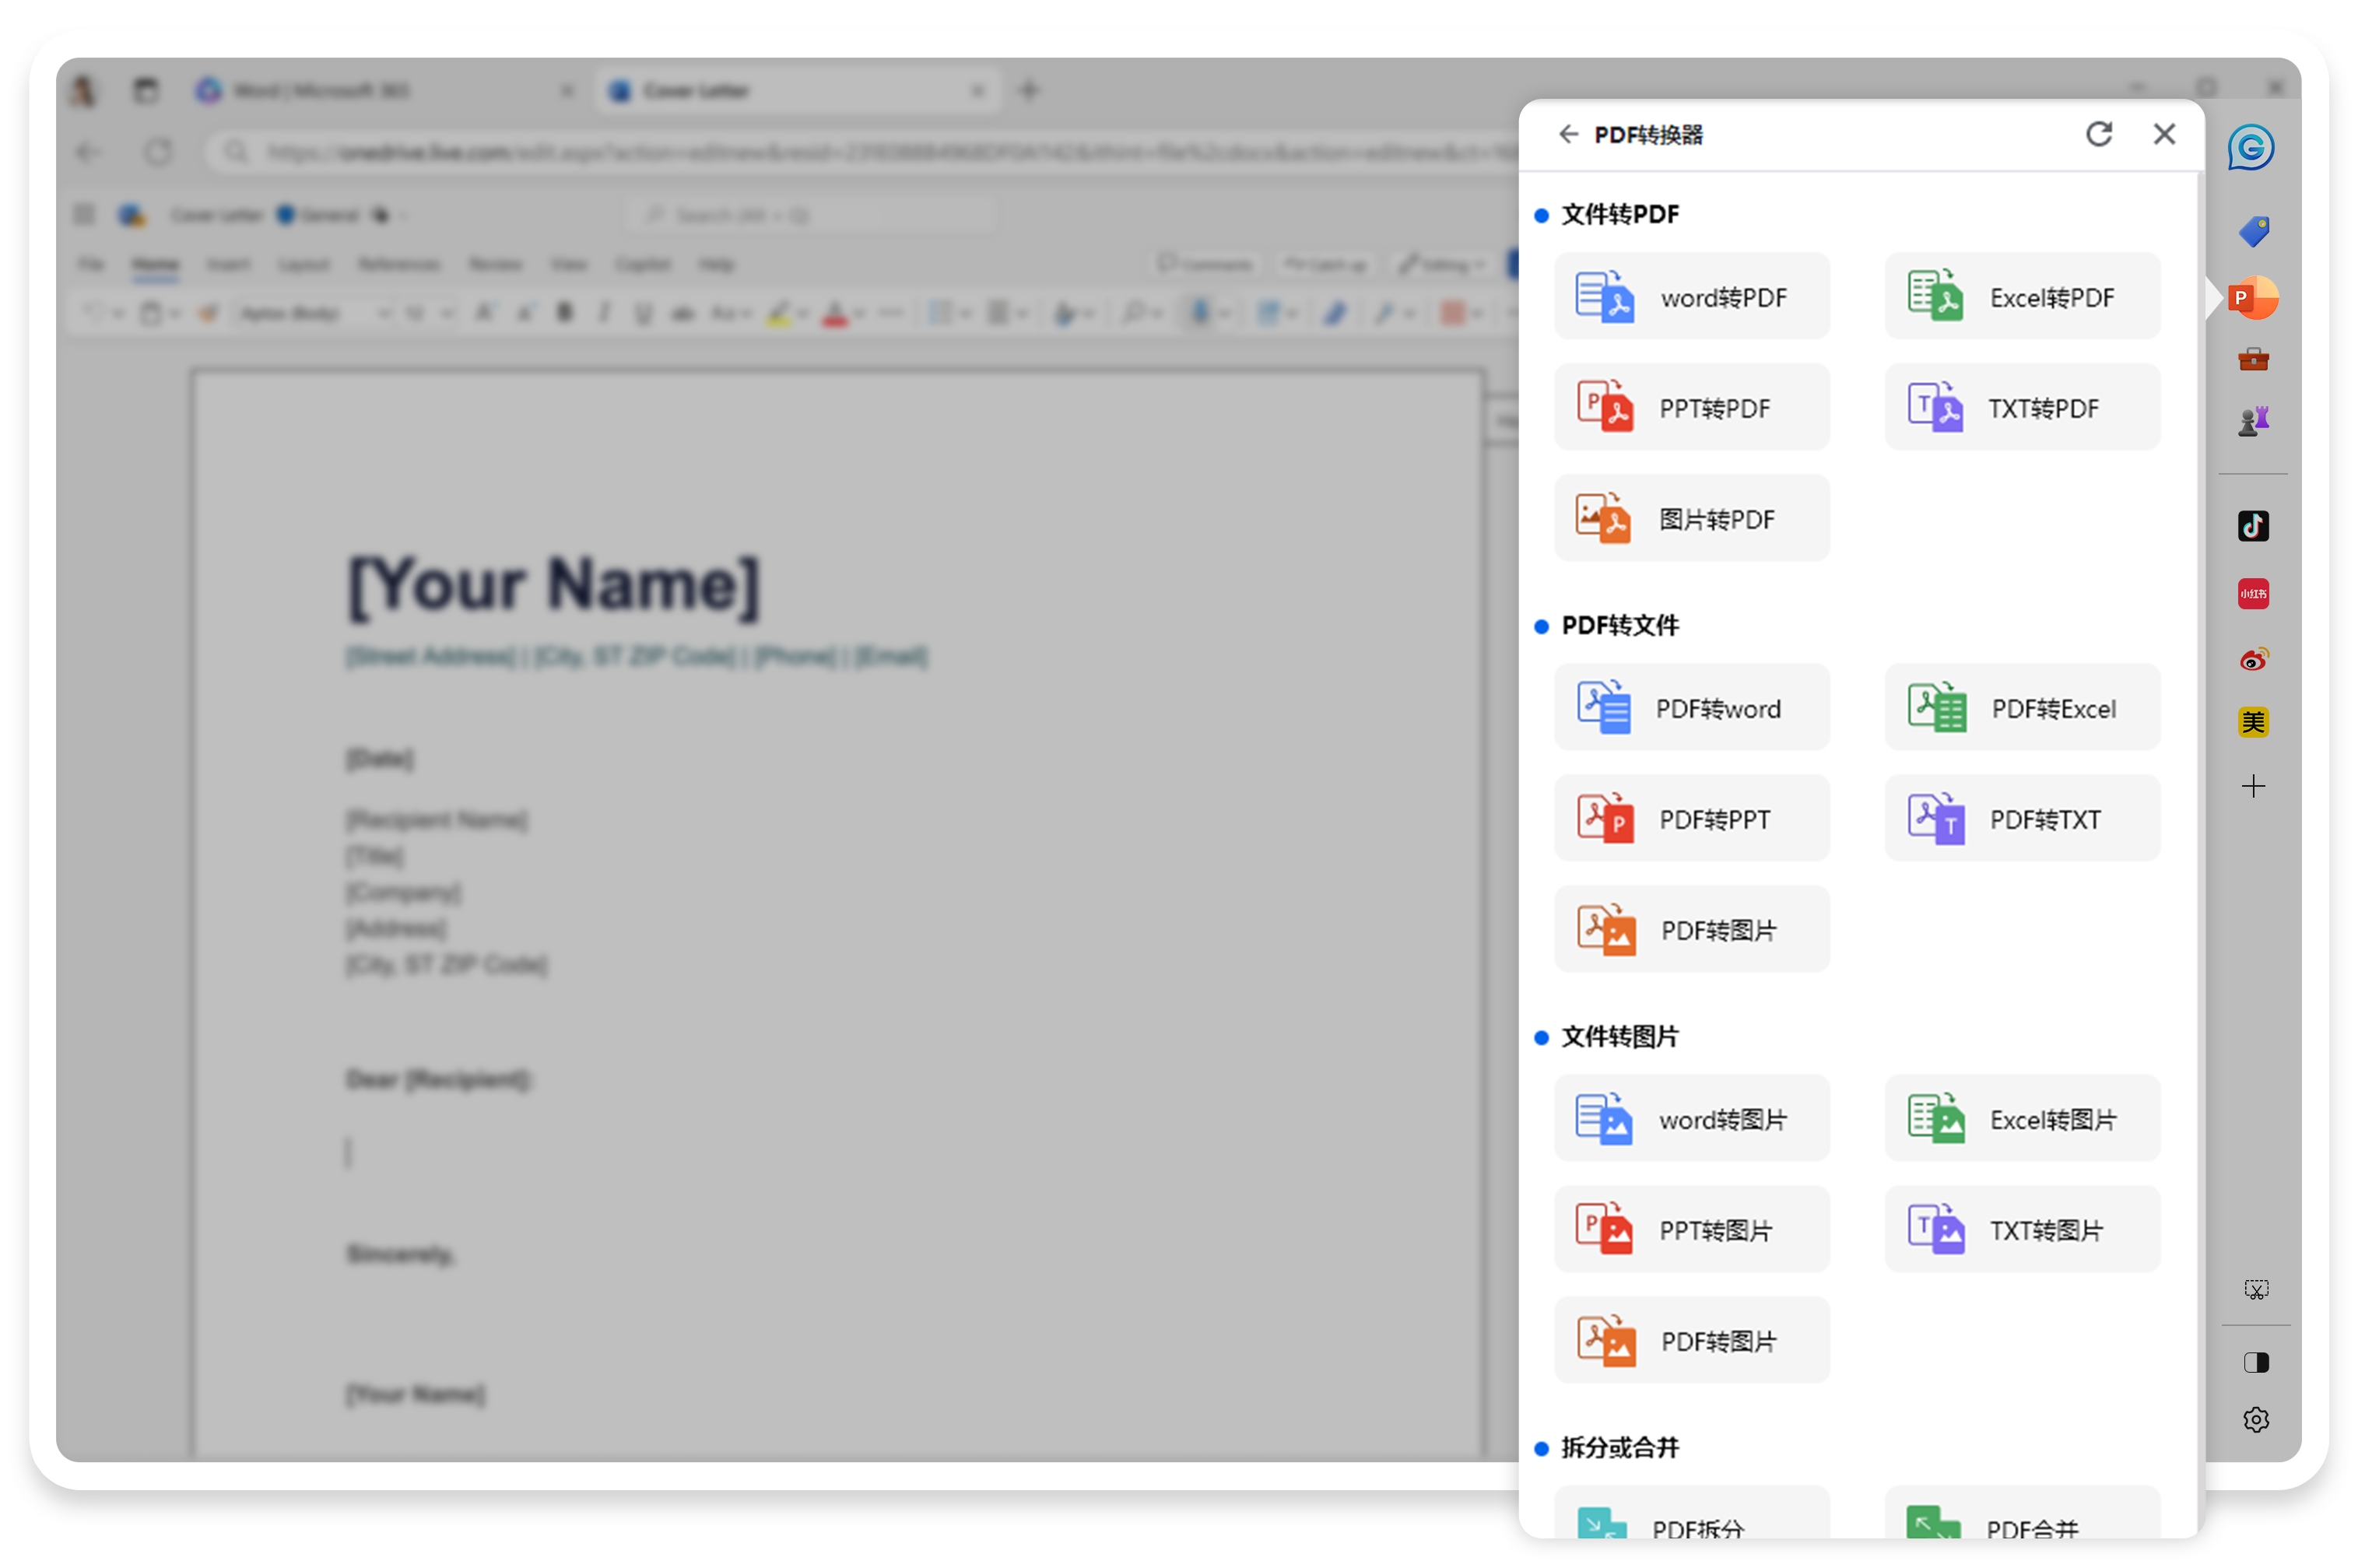Open the browser profile avatar

pos(83,91)
